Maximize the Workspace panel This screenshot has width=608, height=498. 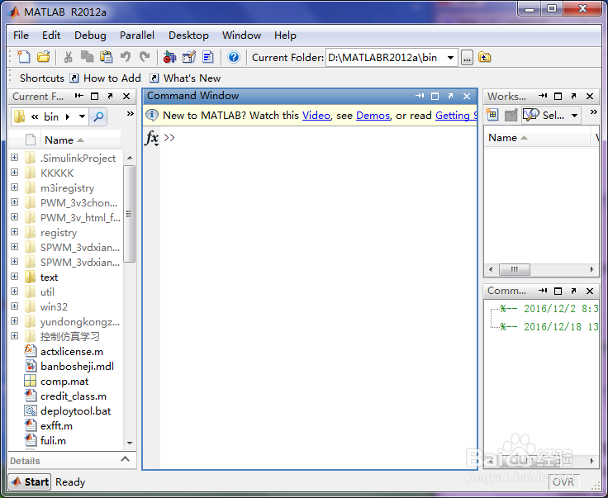pyautogui.click(x=558, y=96)
